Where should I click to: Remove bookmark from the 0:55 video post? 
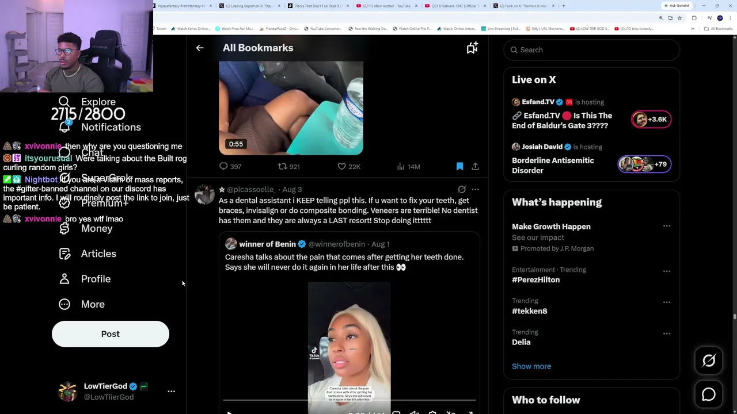pyautogui.click(x=459, y=167)
